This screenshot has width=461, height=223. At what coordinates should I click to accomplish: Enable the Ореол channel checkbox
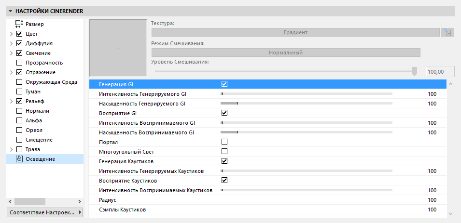click(19, 130)
